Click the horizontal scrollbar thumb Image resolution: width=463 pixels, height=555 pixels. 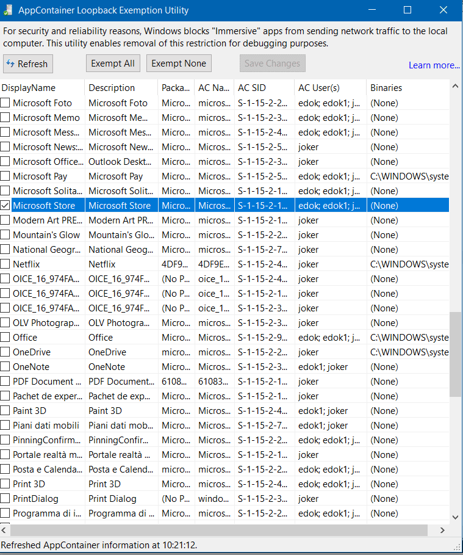[219, 530]
